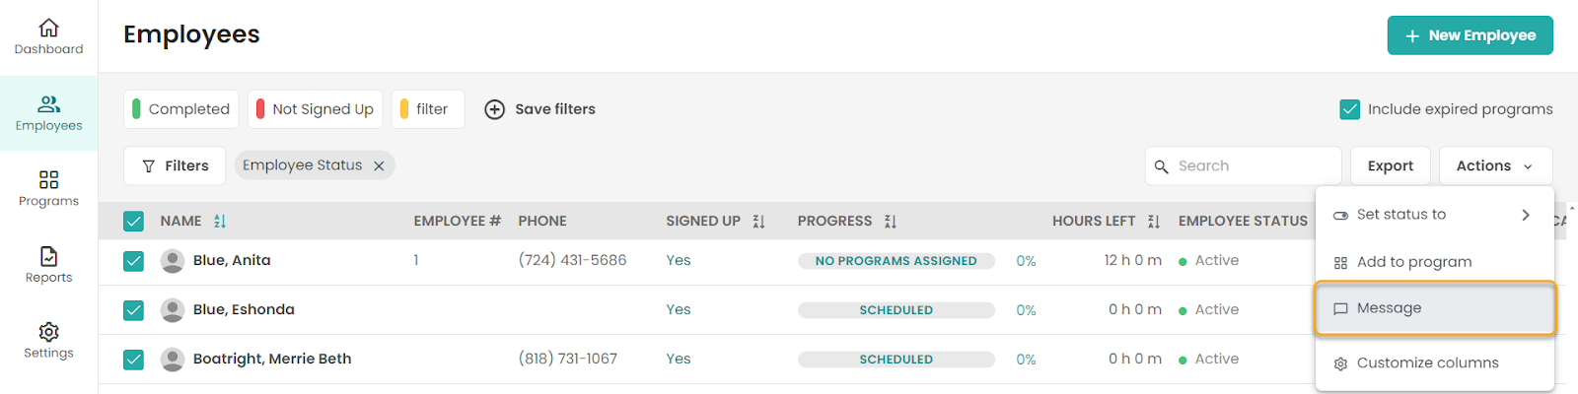This screenshot has width=1578, height=394.
Task: Click Anita Blue's avatar icon
Action: tap(173, 261)
